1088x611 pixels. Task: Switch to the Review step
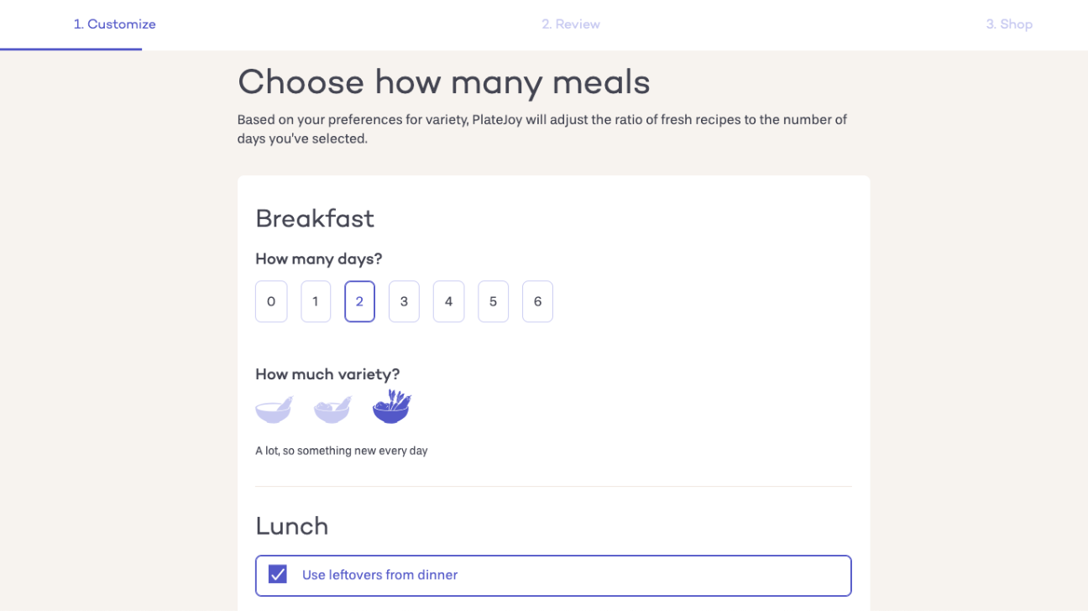pos(571,23)
